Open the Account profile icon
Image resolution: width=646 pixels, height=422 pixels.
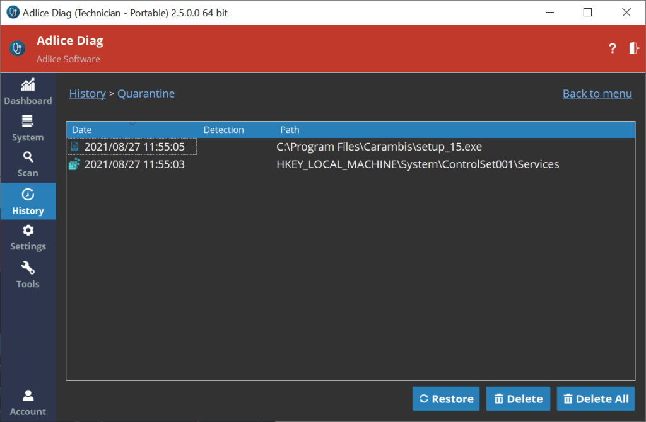[28, 396]
